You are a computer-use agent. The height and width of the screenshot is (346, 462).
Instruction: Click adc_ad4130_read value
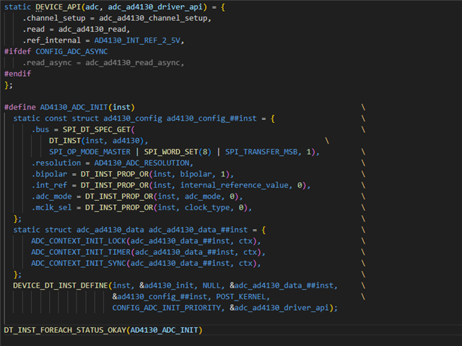(92, 30)
